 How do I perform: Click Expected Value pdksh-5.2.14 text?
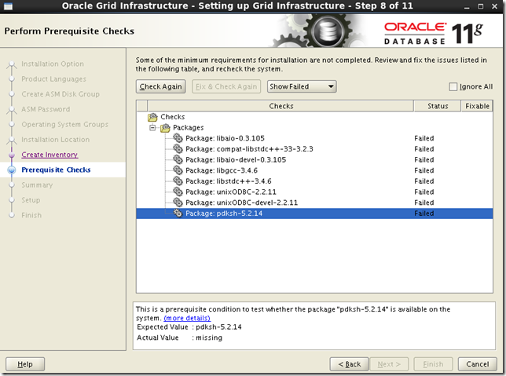click(218, 327)
